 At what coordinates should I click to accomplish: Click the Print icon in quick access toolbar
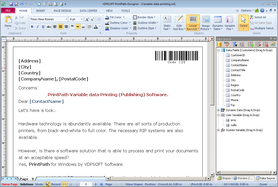[61, 4]
